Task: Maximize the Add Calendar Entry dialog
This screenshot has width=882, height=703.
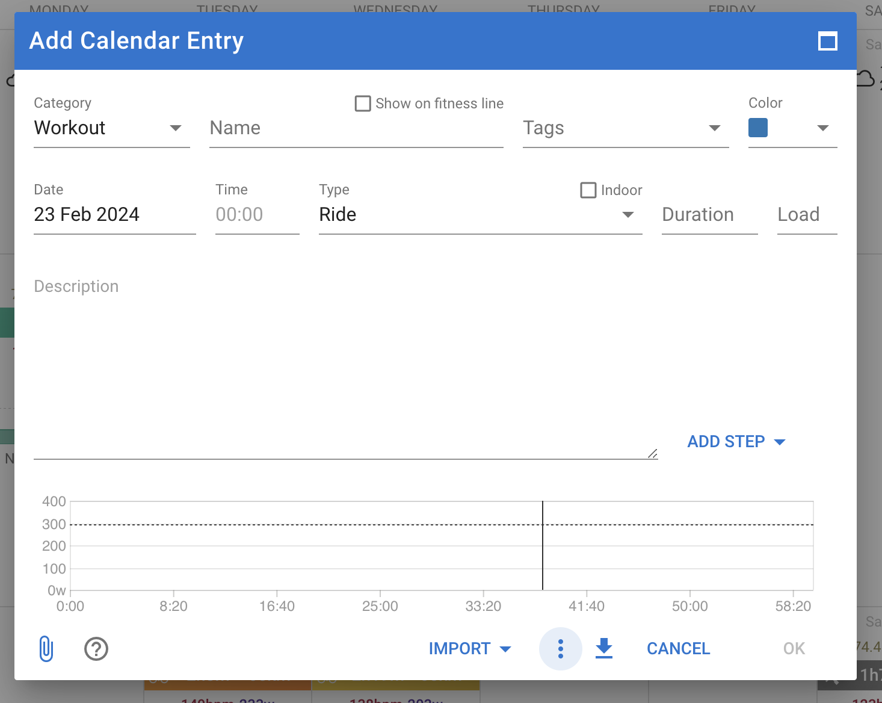Action: pyautogui.click(x=828, y=41)
